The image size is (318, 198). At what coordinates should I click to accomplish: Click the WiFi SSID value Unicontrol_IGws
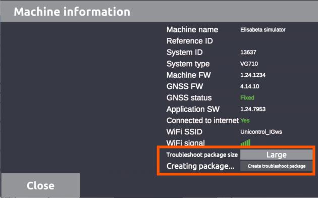point(261,132)
